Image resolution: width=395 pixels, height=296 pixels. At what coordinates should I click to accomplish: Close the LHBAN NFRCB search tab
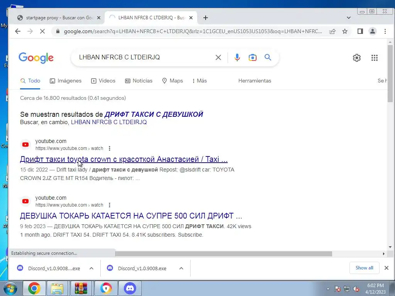191,18
